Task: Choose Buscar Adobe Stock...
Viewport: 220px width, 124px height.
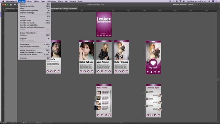Action: [34, 33]
